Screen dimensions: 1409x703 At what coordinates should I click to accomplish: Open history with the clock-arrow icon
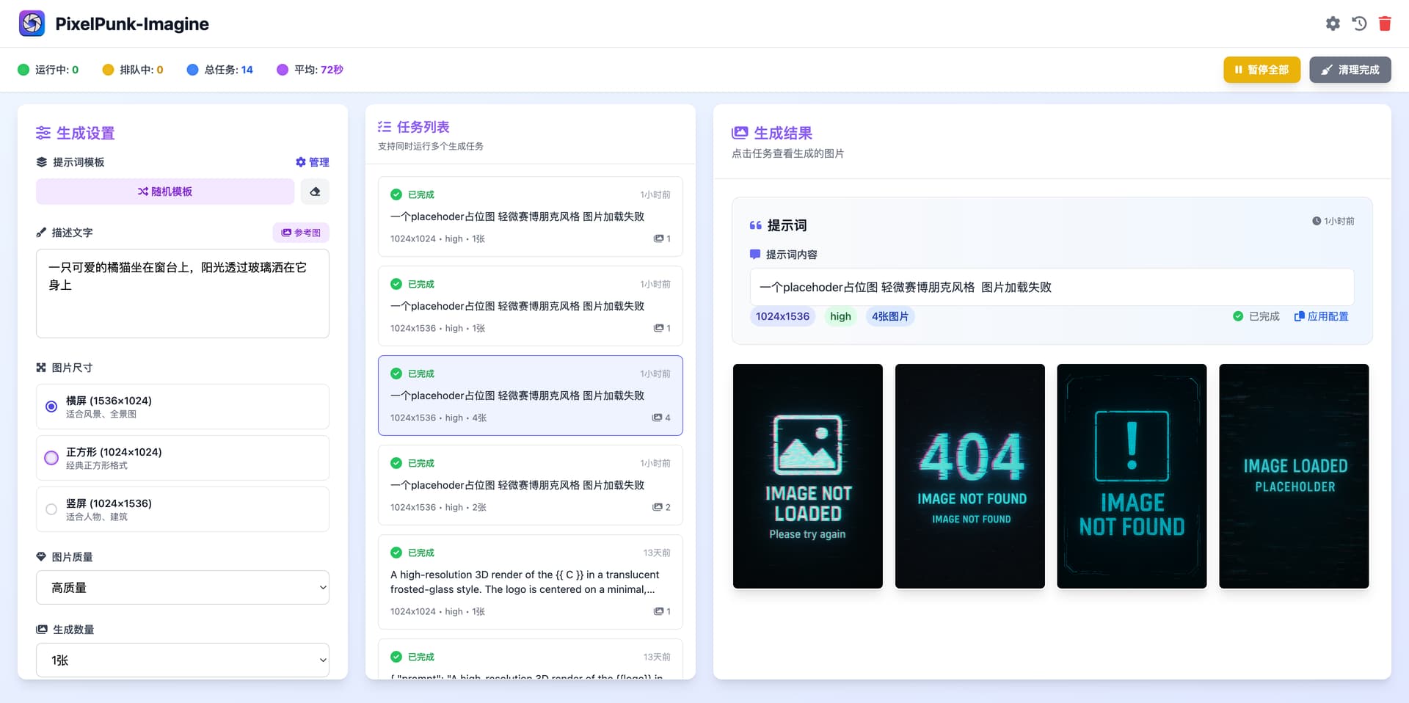(1359, 23)
